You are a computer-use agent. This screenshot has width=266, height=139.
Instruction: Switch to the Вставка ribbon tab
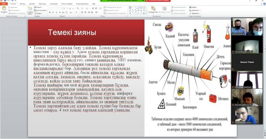(x=23, y=4)
